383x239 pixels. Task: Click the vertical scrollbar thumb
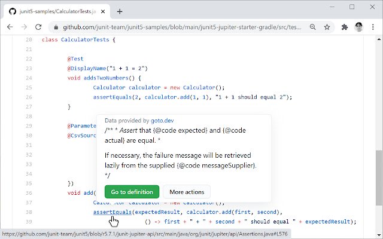[x=379, y=177]
